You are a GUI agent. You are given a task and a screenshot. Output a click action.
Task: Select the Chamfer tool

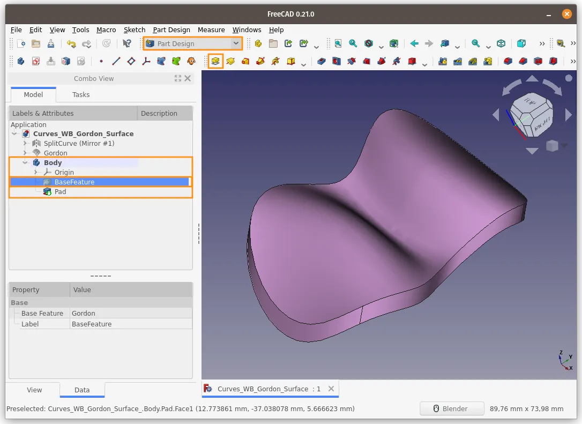523,61
